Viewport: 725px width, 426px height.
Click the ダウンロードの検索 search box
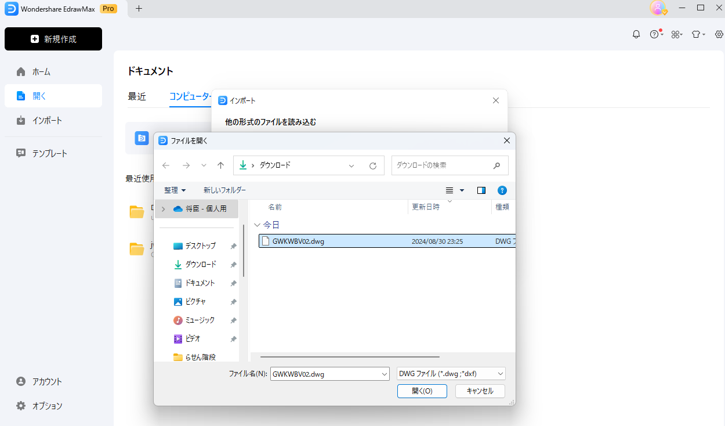coord(450,165)
